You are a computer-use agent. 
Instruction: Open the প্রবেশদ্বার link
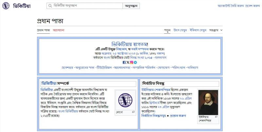(x=67, y=68)
